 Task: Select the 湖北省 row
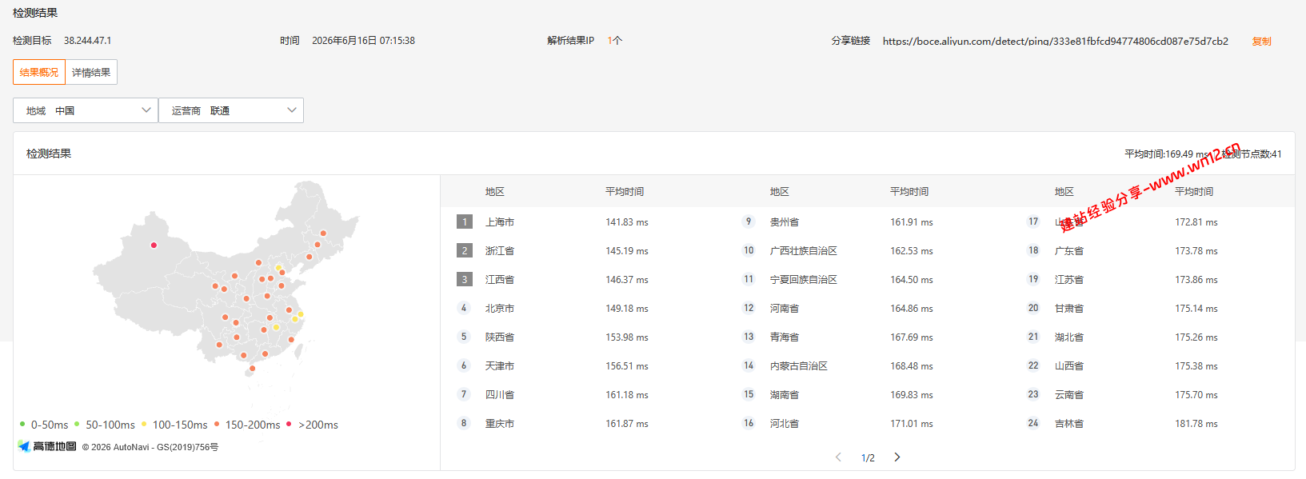pyautogui.click(x=1152, y=337)
